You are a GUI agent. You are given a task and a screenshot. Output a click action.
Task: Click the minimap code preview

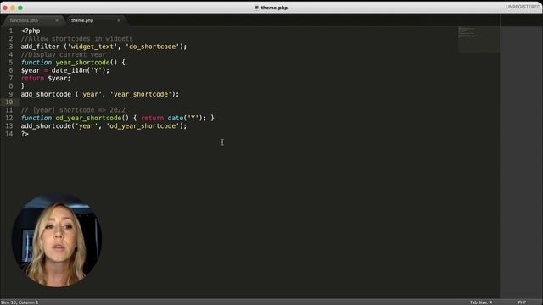(479, 40)
